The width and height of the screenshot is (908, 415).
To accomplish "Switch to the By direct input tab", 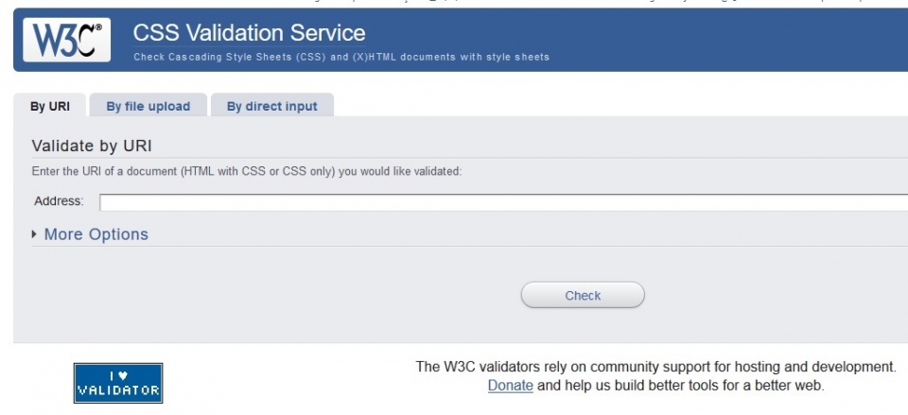I will (x=271, y=106).
